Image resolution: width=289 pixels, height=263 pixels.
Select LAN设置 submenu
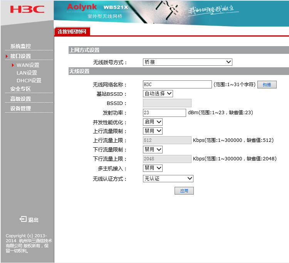click(27, 73)
